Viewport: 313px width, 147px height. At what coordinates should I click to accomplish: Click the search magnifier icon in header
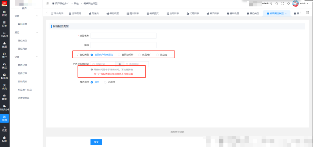pos(276,3)
